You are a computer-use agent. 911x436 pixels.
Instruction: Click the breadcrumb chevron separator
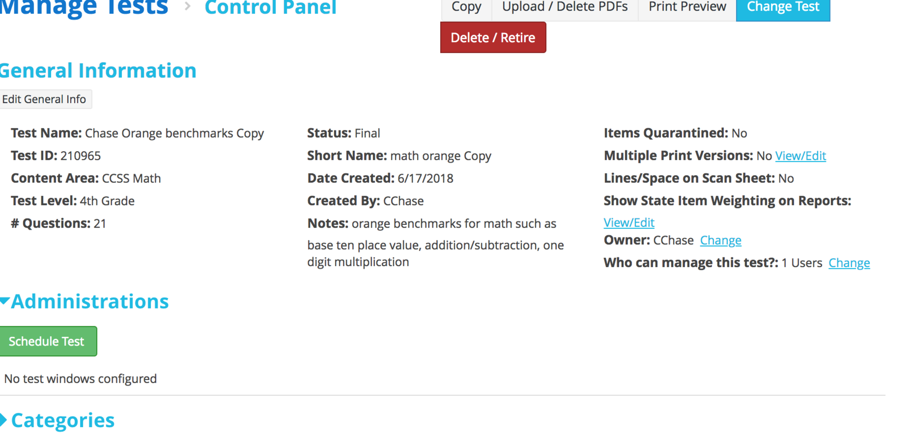[x=188, y=7]
